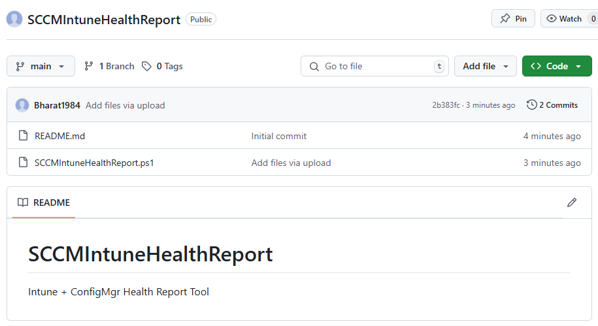Click the SCCMIntuneHealthReport repository title

coord(104,20)
